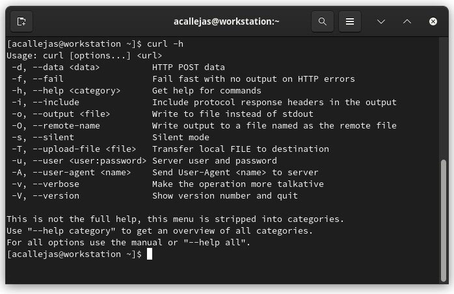Click the '--output <file>' option

pyautogui.click(x=72, y=114)
